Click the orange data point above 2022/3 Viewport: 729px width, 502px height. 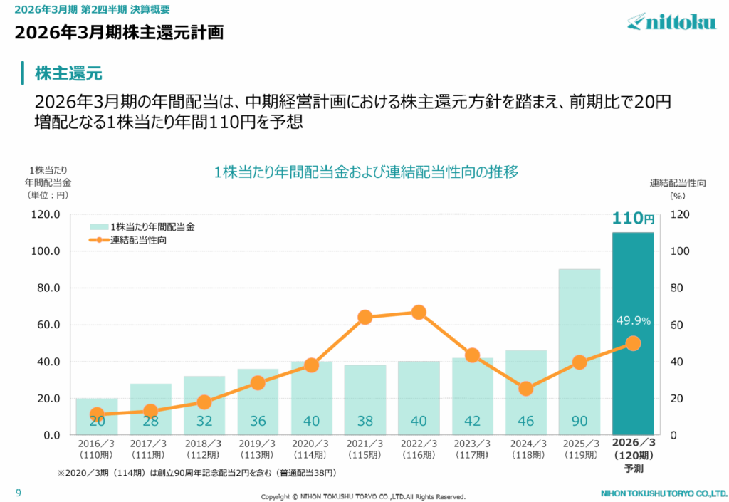pos(419,313)
